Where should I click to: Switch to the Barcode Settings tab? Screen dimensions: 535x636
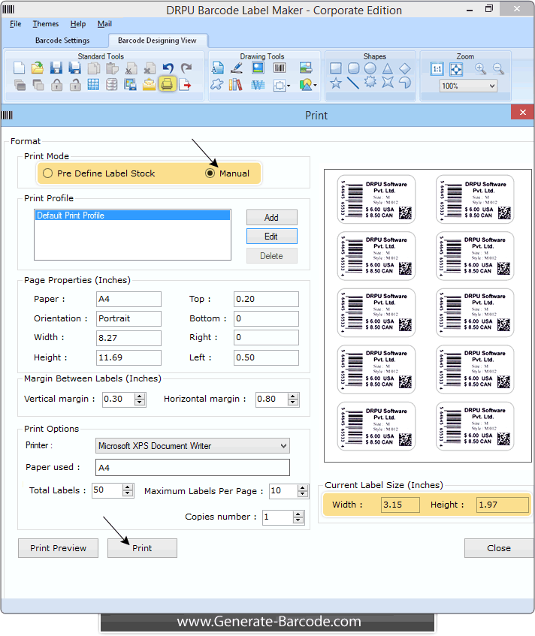62,41
